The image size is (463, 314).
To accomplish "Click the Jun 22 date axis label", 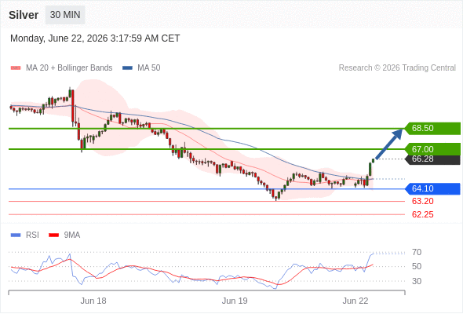I will 355,301.
